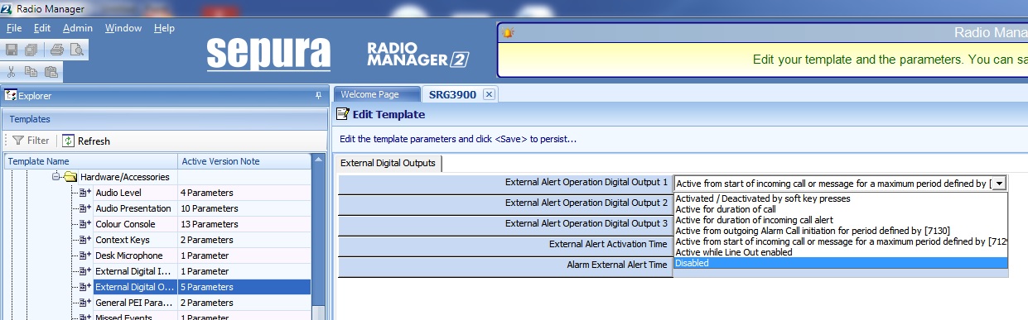Open the Window menu
Viewport: 1028px width, 320px height.
pos(123,28)
